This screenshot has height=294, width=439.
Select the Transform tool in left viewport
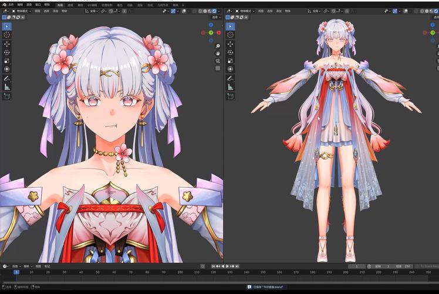6,69
